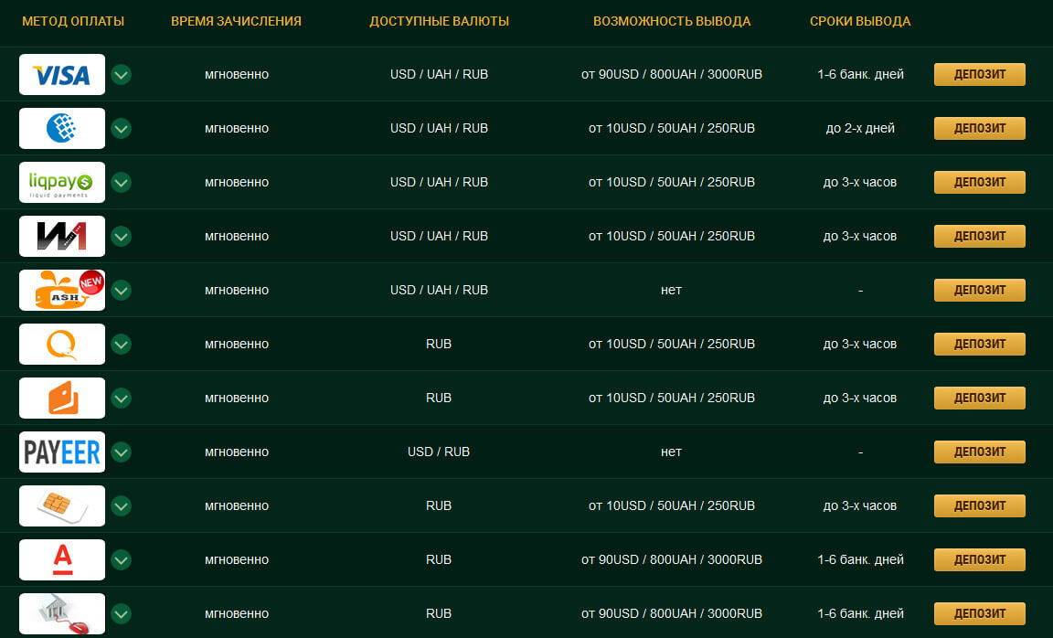Click 'USD / RUB' currencies in PAYEER row
This screenshot has width=1053, height=638.
[439, 452]
